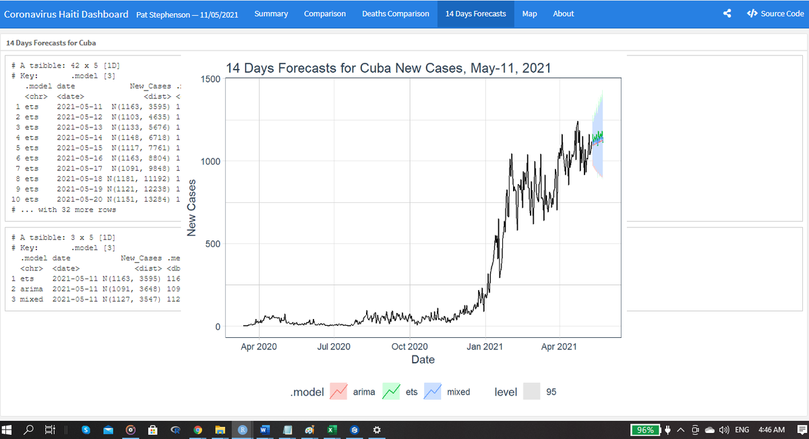Image resolution: width=809 pixels, height=439 pixels.
Task: Open Google Chrome from the taskbar
Action: (198, 430)
